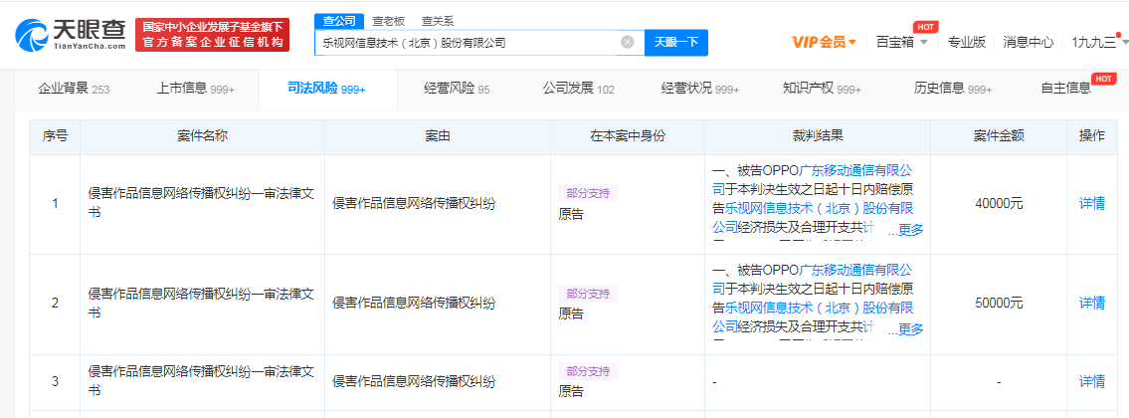
Task: Switch to the 知识产权 tab
Action: coord(823,90)
